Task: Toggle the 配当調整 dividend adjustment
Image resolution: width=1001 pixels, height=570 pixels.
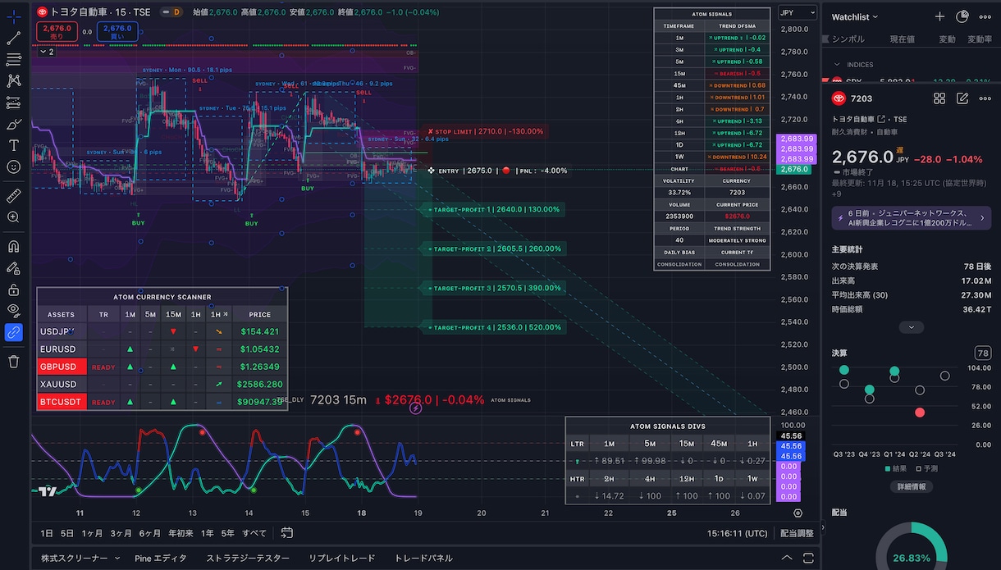Action: [797, 533]
